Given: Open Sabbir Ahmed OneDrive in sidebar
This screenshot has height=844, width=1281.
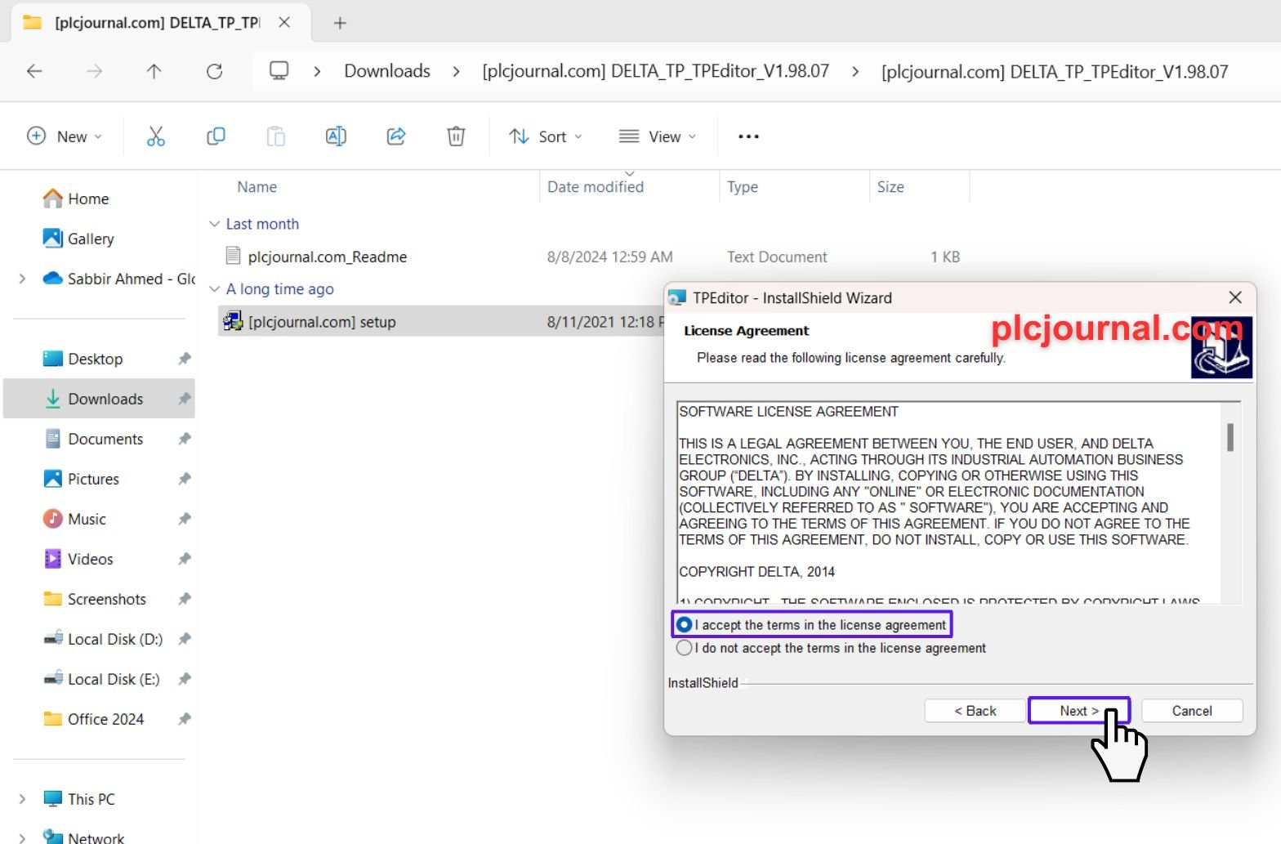Looking at the screenshot, I should click(120, 279).
